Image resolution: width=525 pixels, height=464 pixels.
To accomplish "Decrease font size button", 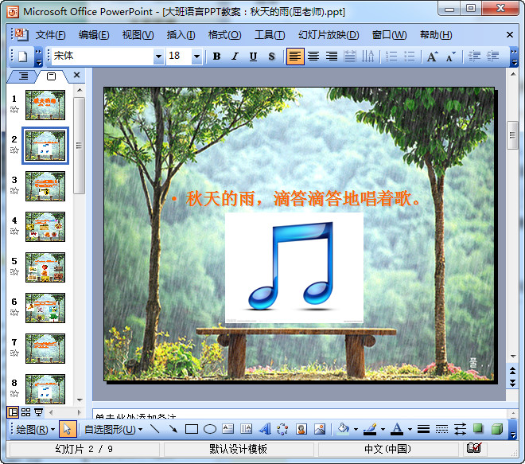I will click(x=451, y=57).
